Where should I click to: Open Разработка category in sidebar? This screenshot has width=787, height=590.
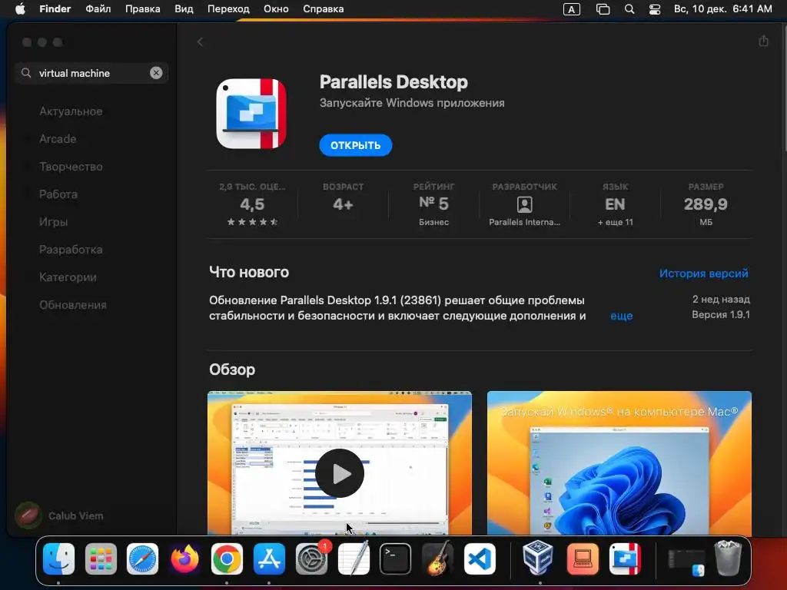[71, 250]
